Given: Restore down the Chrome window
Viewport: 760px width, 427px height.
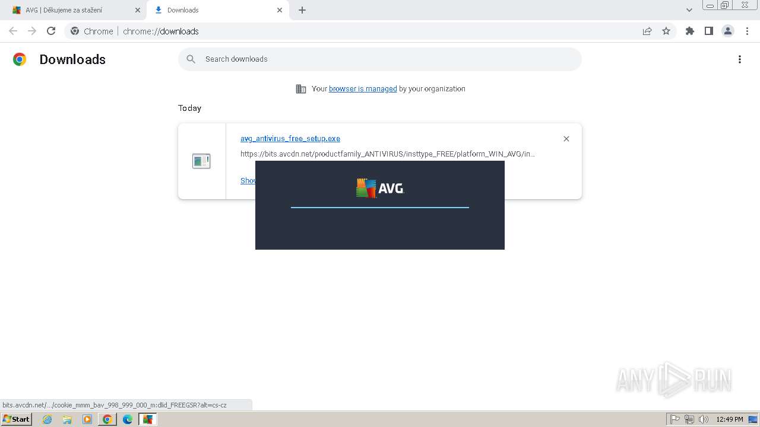Looking at the screenshot, I should [725, 5].
